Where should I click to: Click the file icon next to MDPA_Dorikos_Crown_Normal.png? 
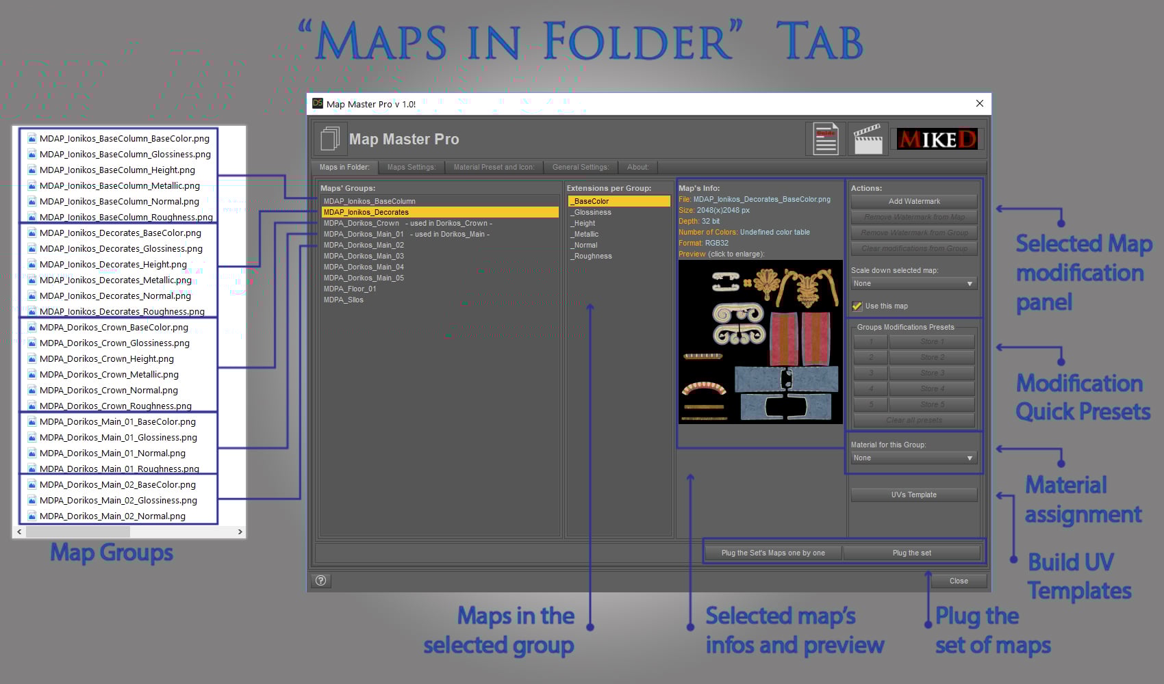click(31, 390)
